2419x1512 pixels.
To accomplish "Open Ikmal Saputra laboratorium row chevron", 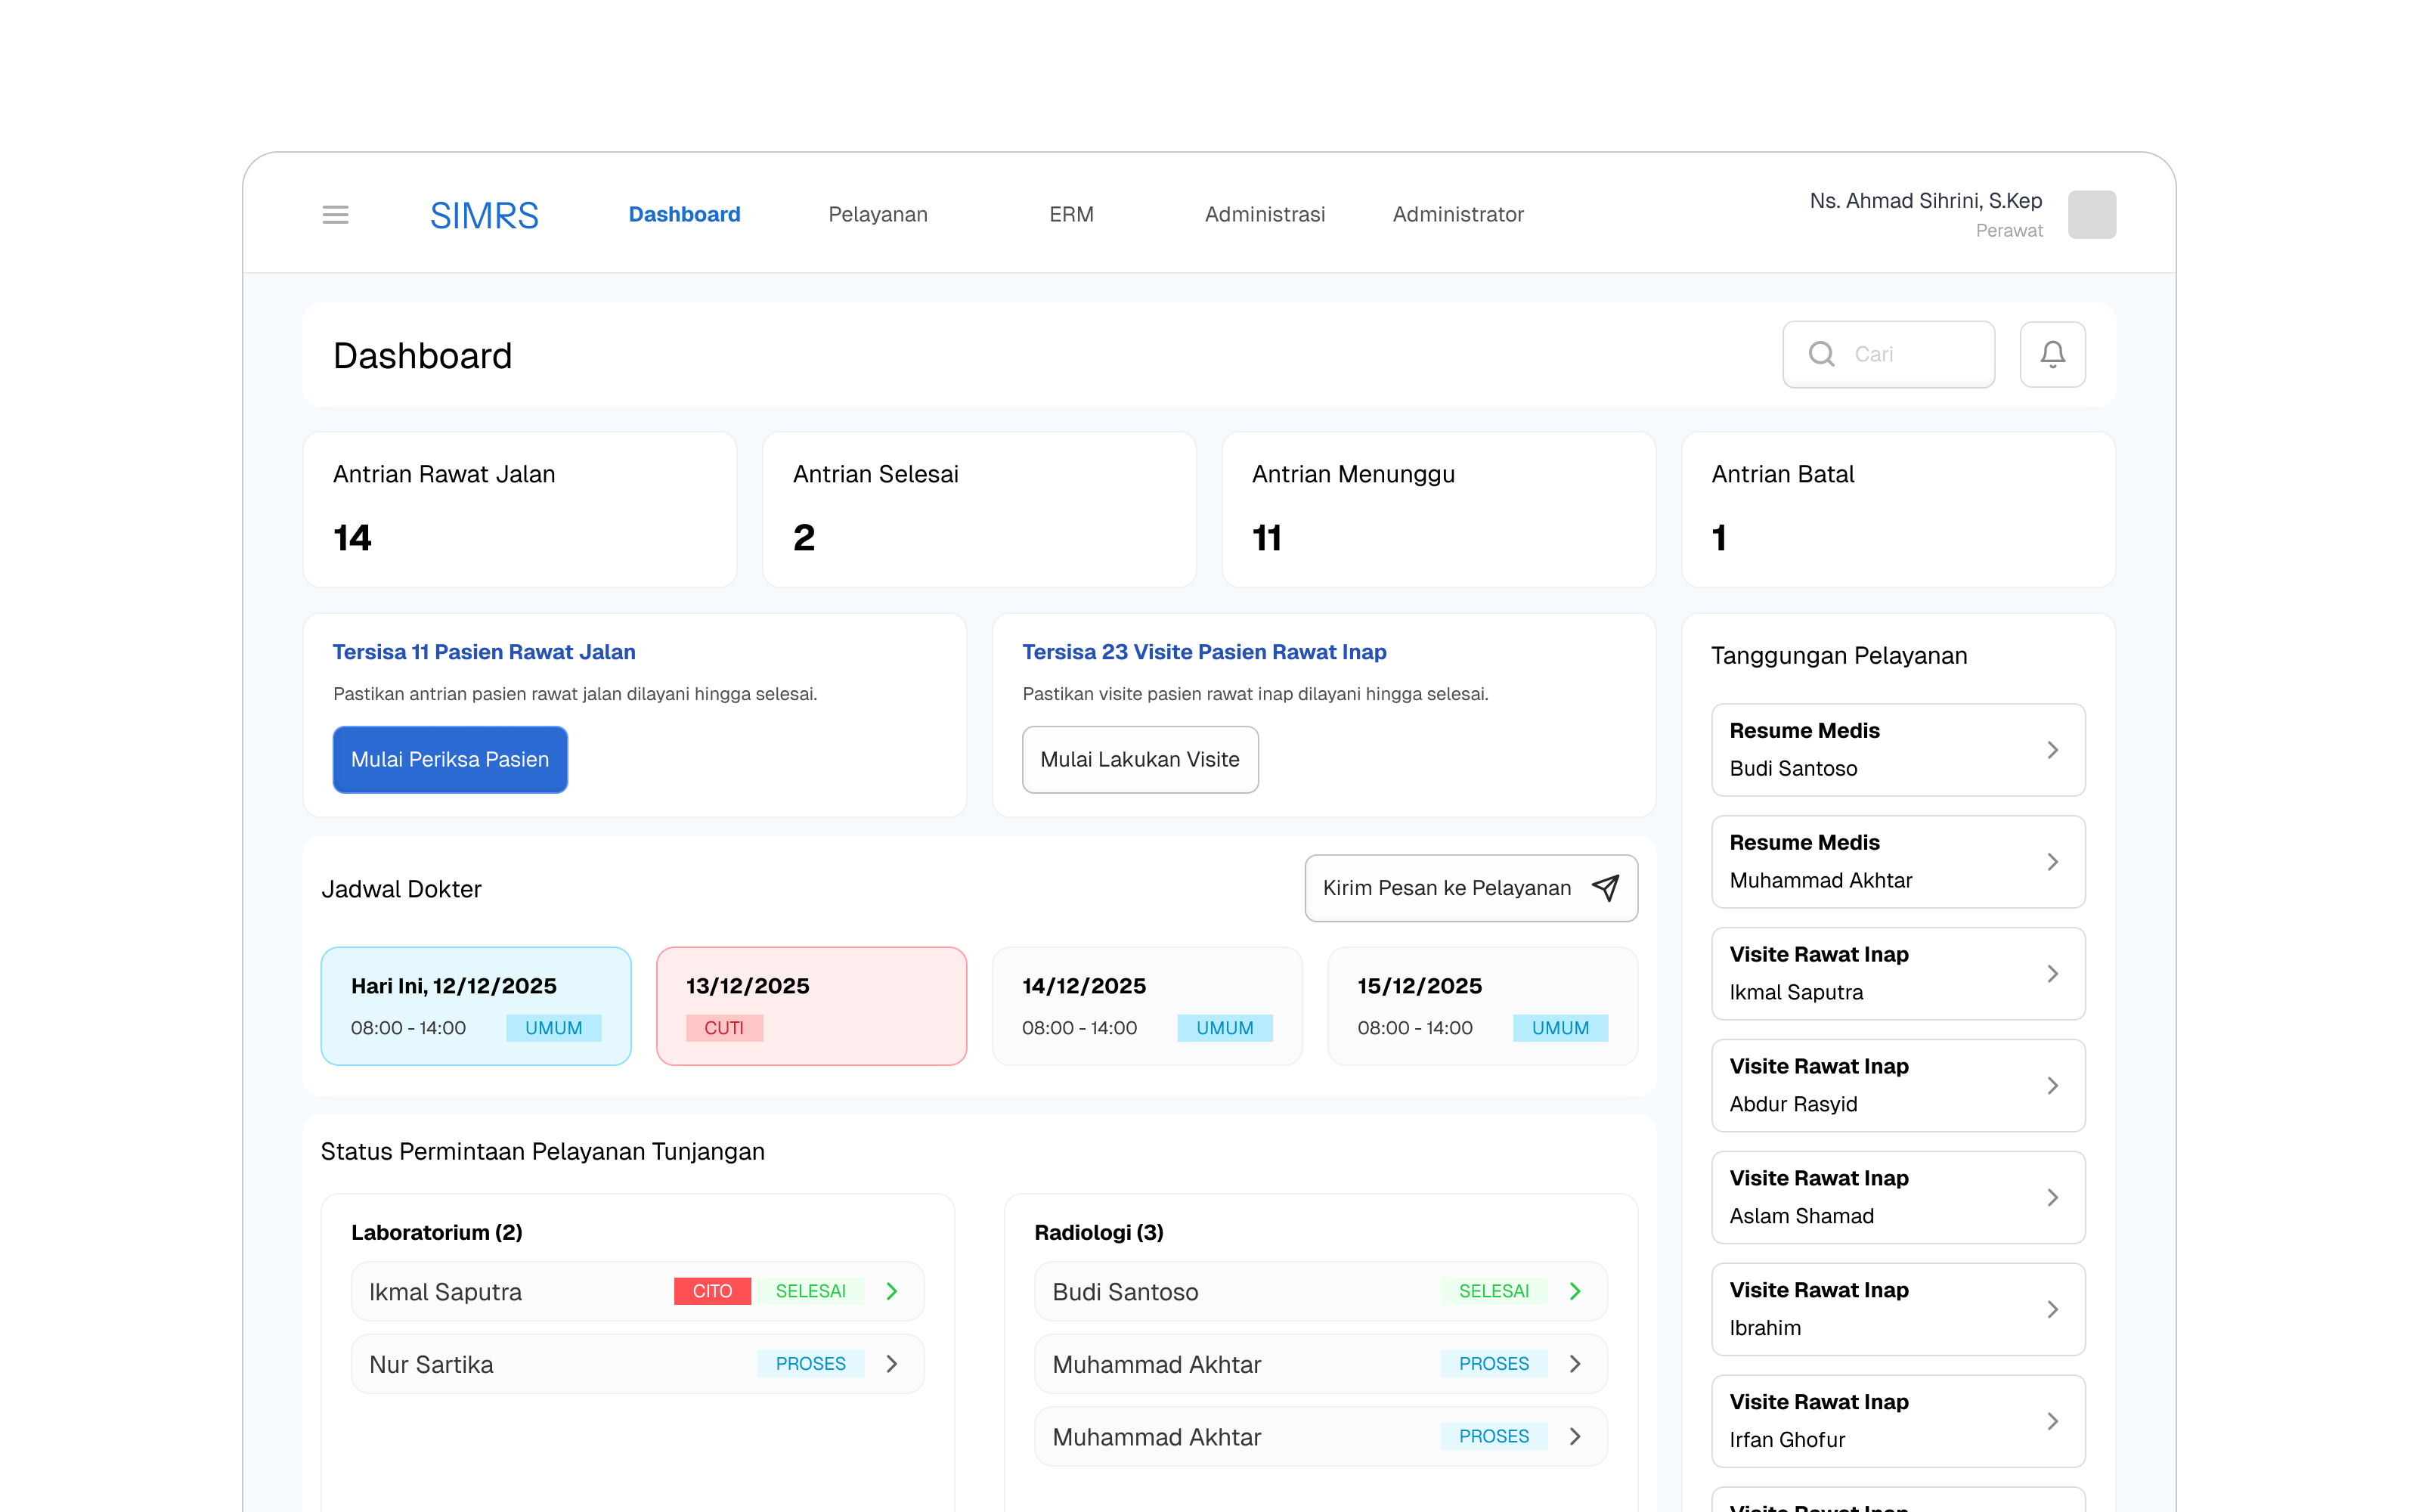I will click(x=892, y=1291).
